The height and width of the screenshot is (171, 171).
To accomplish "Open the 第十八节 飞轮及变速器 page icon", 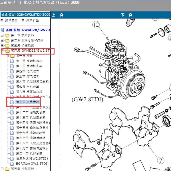I will (x=12, y=143).
